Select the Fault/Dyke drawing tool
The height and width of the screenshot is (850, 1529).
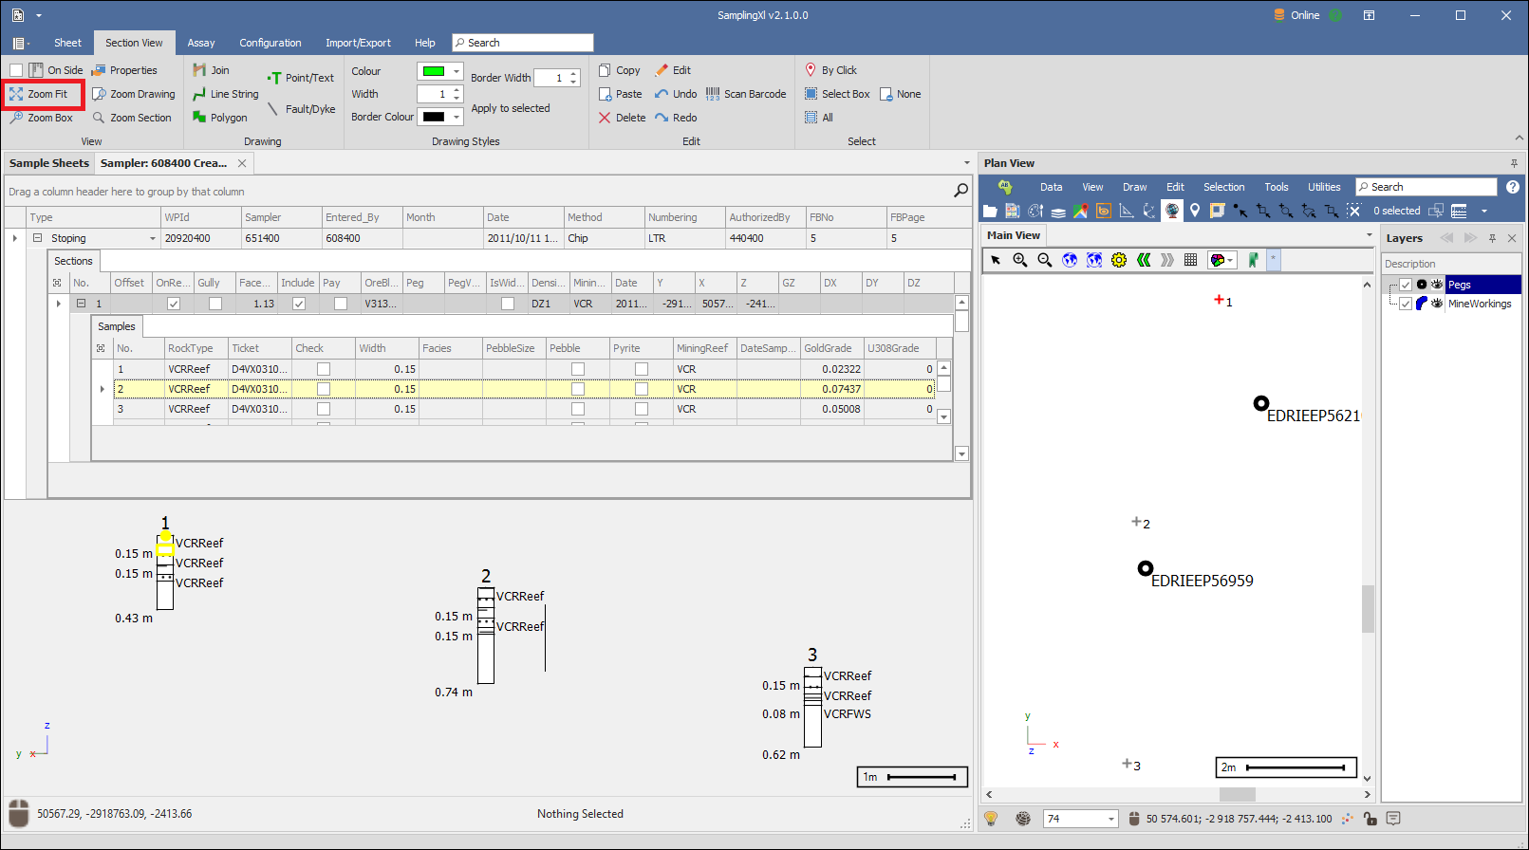pyautogui.click(x=301, y=109)
